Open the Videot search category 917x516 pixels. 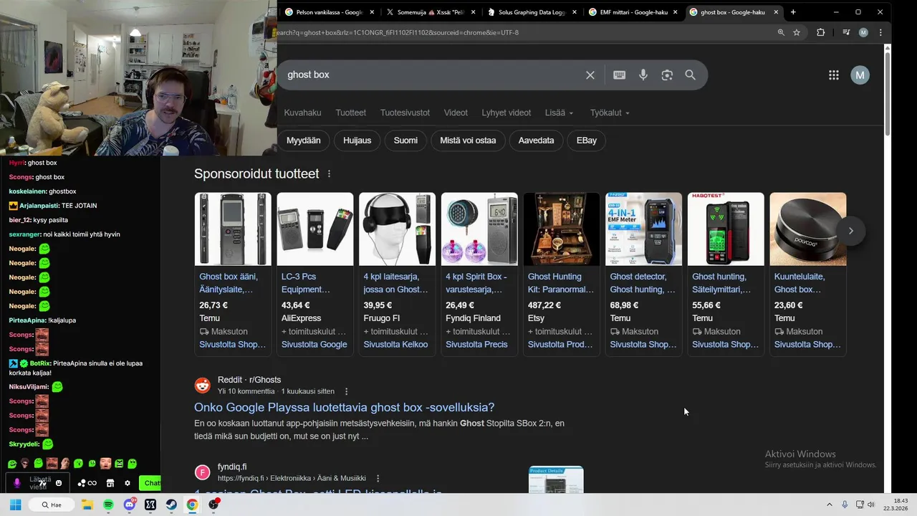click(x=456, y=113)
